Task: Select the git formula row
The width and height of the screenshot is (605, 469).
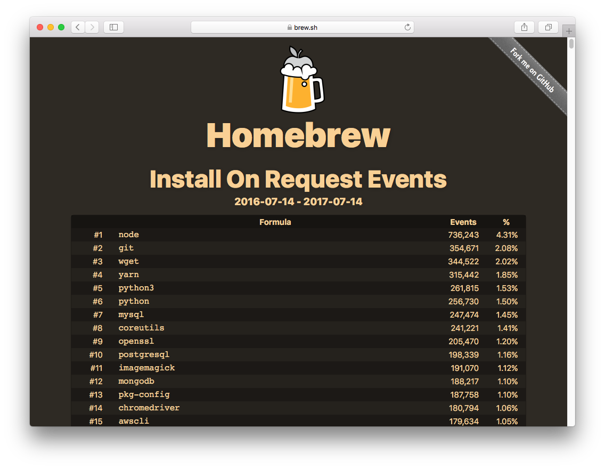Action: 126,248
